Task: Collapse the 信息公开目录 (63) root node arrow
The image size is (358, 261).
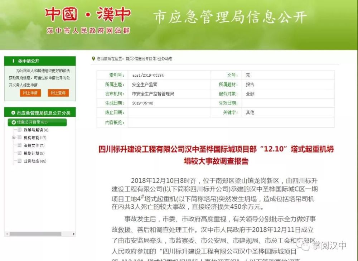Action: click(14, 122)
